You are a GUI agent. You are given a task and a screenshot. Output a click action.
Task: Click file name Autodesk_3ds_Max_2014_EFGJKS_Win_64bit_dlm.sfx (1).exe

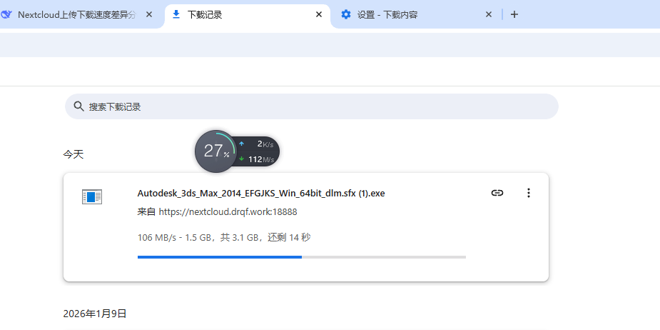coord(261,194)
